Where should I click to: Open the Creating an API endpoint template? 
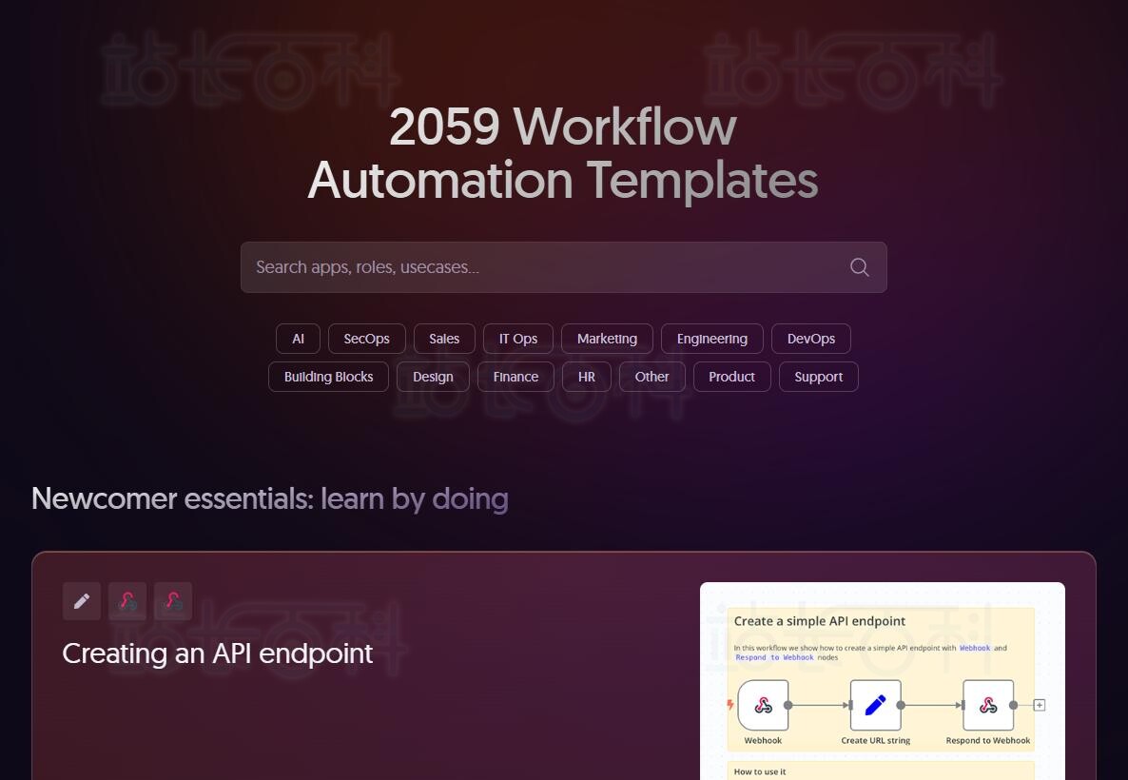[x=217, y=653]
